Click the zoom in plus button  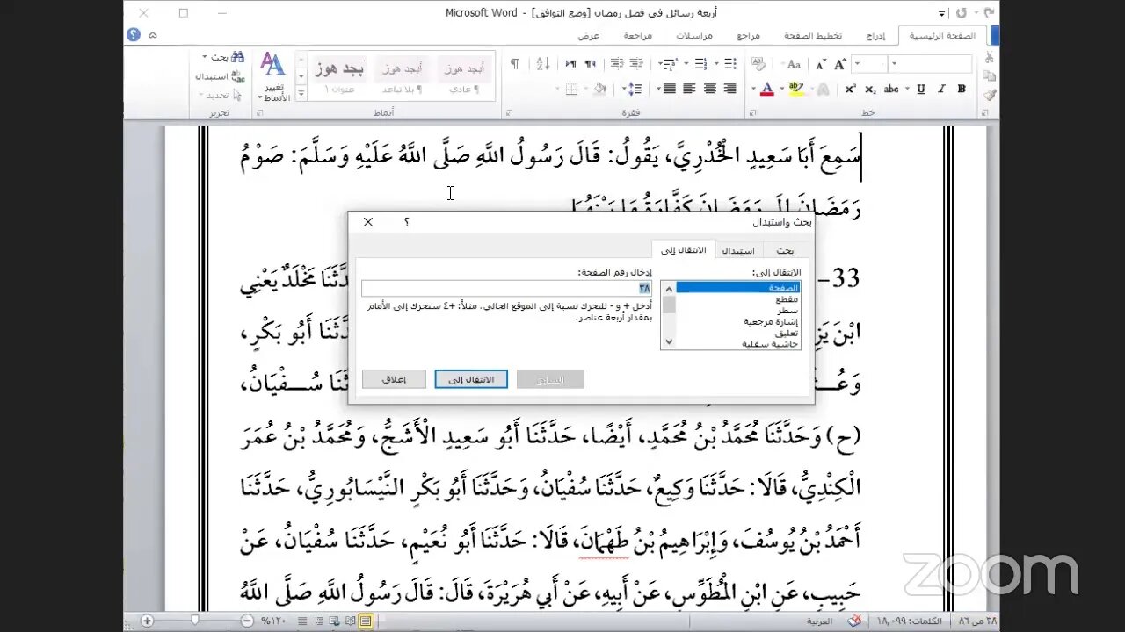[x=147, y=621]
